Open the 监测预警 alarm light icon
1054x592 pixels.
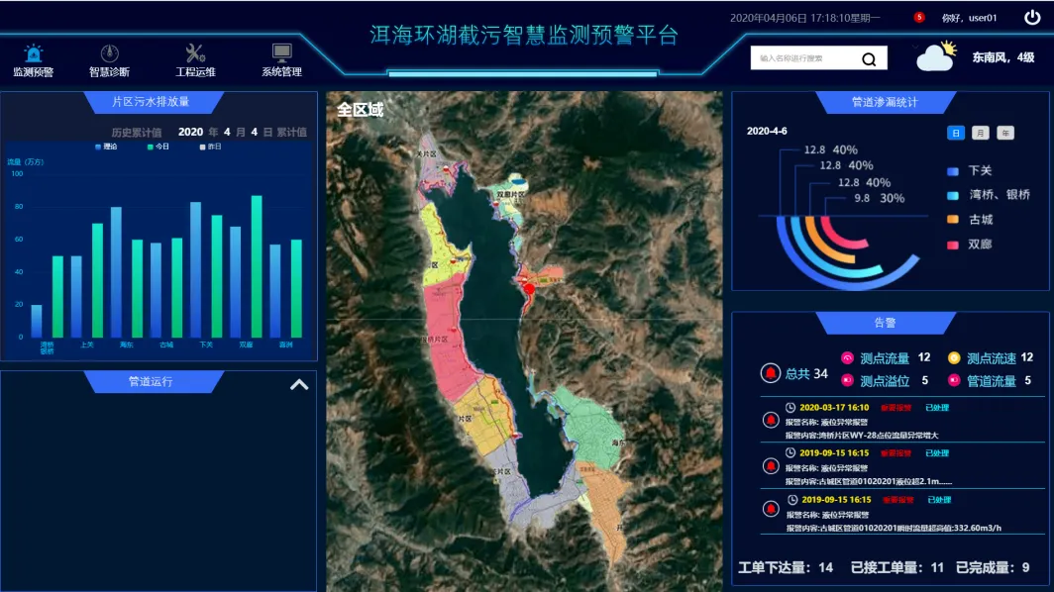click(x=34, y=53)
